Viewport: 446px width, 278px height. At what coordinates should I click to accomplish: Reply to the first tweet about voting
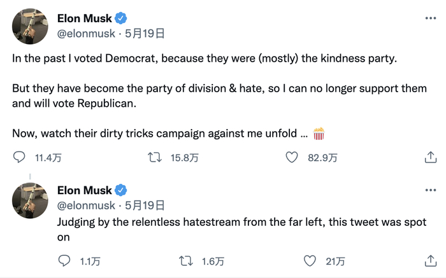20,157
